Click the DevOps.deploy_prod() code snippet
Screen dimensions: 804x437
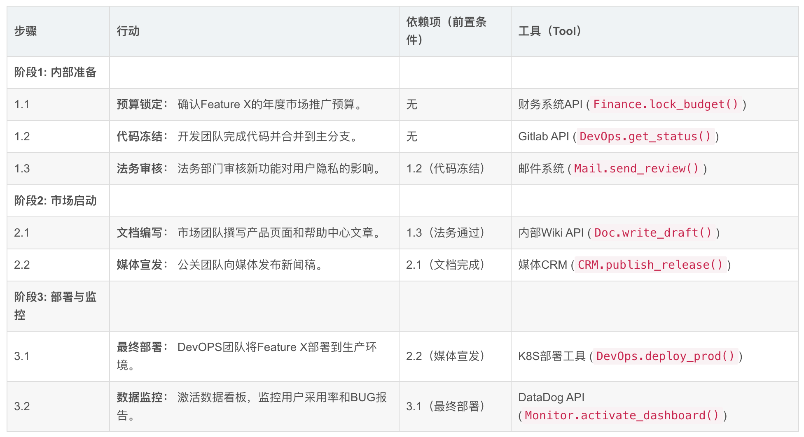pyautogui.click(x=665, y=356)
